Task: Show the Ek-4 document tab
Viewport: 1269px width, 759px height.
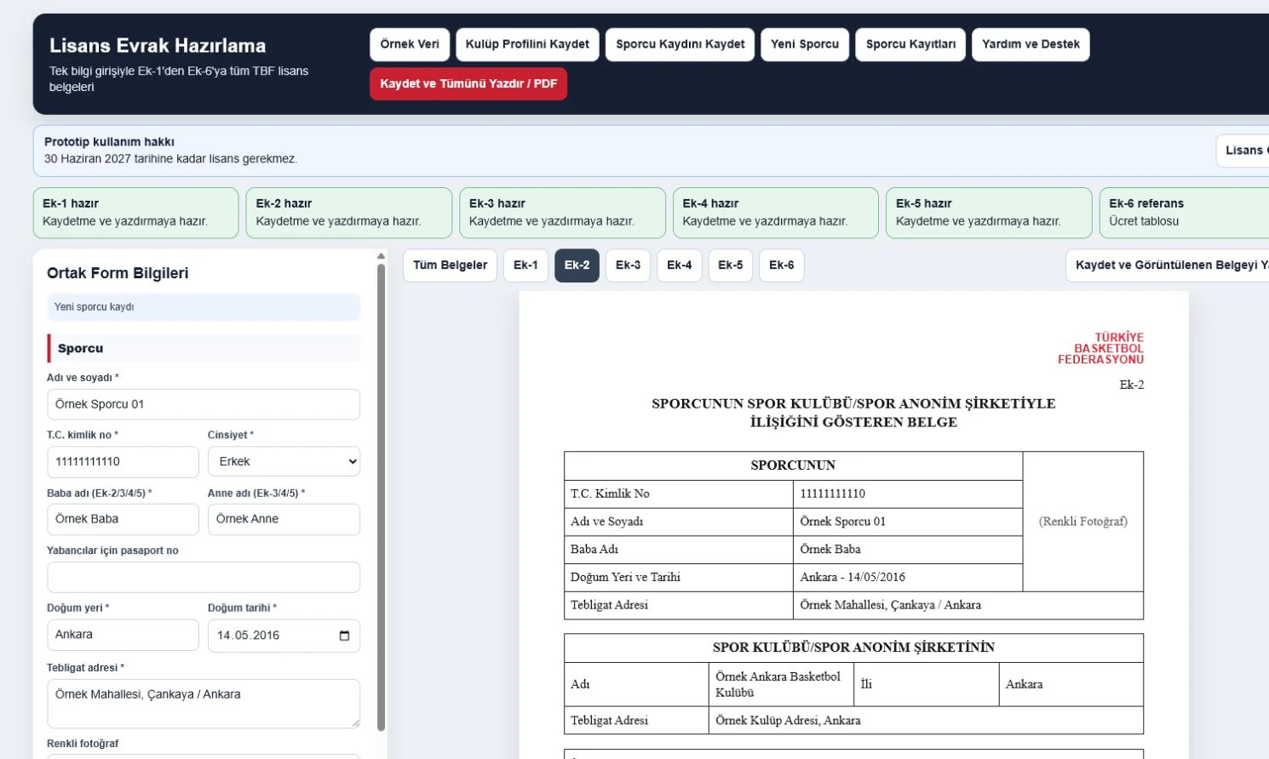Action: pyautogui.click(x=679, y=265)
